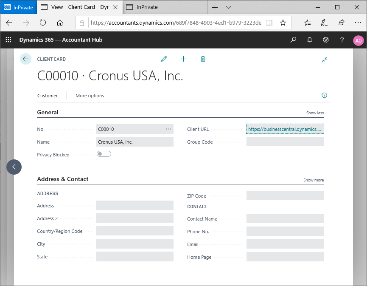Open the More options menu
The image size is (367, 286).
pos(90,96)
